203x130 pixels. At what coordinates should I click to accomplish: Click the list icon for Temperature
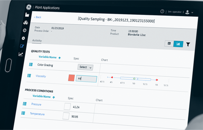click(23, 113)
